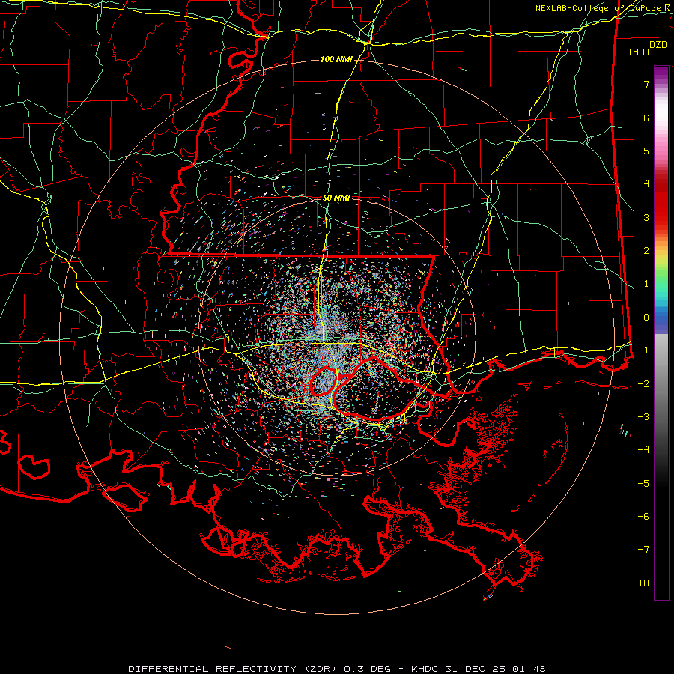Click the 100 NMI range ring label

pos(336,59)
